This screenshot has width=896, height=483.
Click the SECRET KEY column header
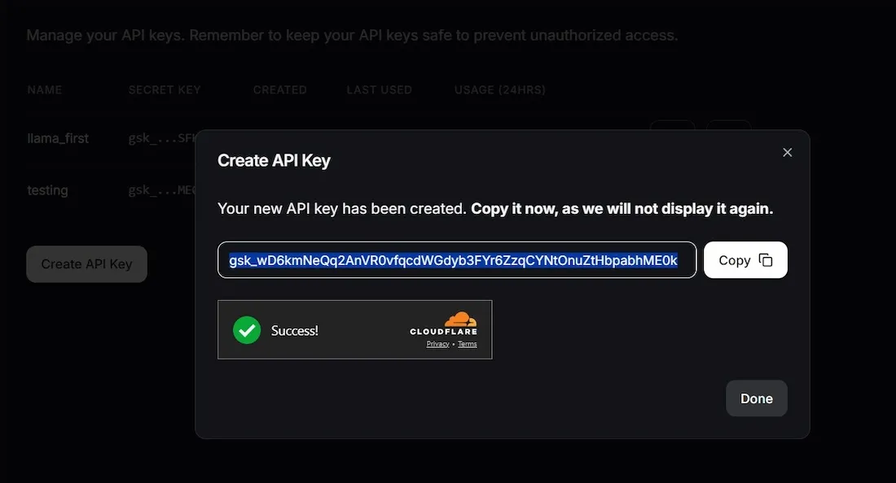point(164,89)
